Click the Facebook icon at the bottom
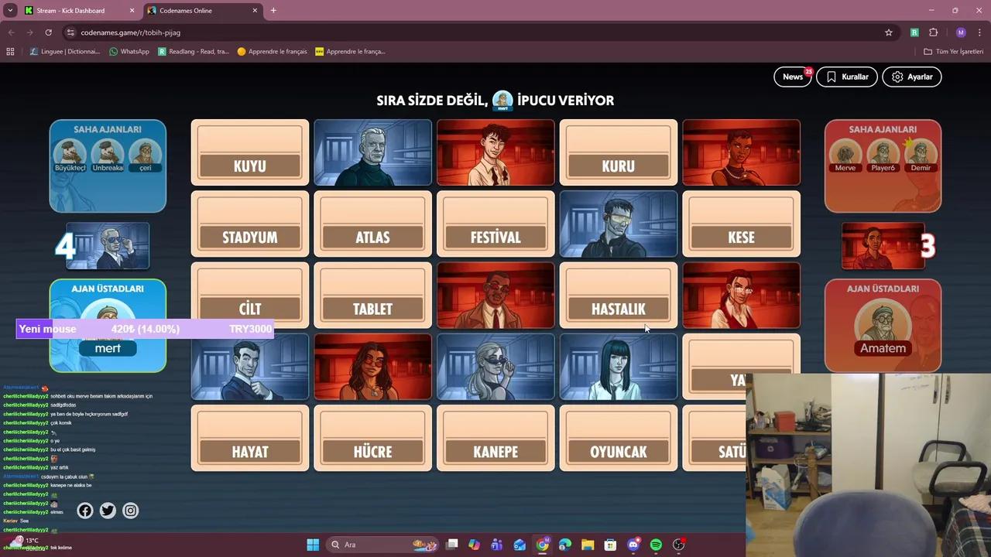 84,511
